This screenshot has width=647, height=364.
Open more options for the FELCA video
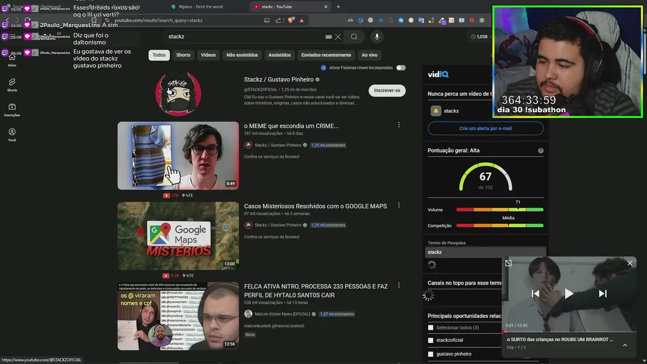tap(399, 286)
